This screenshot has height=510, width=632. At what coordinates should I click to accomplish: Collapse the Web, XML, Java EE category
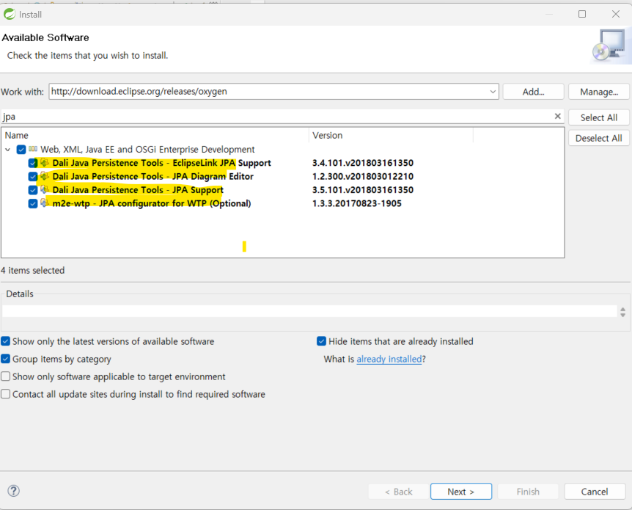pos(7,150)
